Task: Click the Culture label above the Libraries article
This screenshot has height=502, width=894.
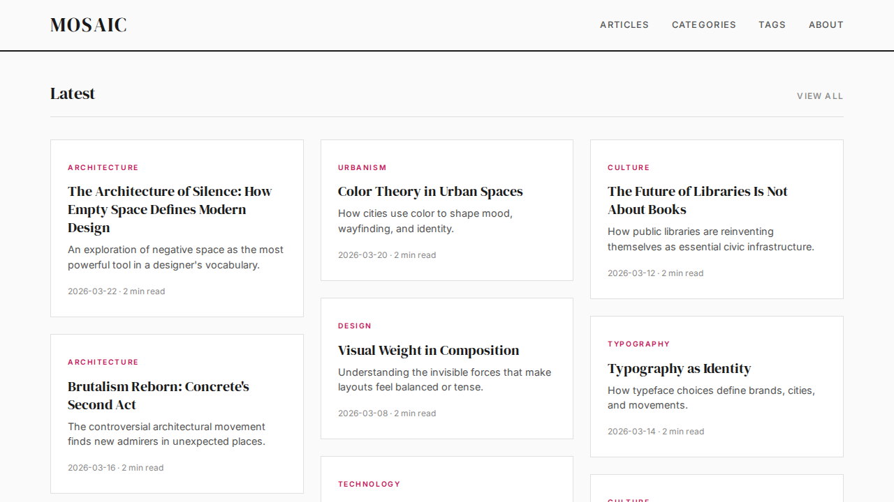Action: tap(628, 168)
